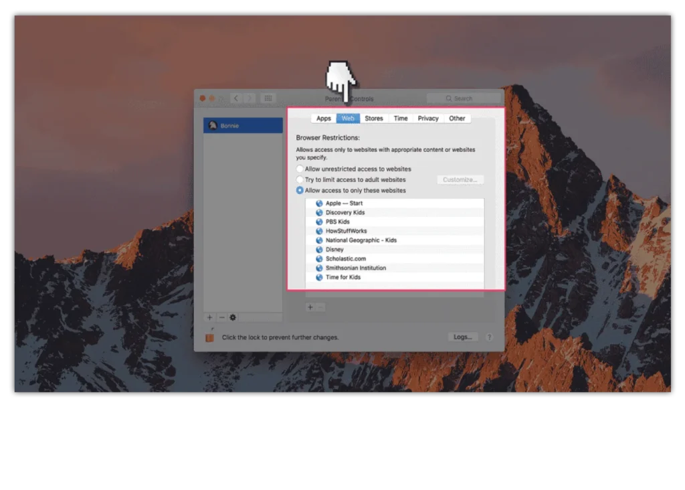The image size is (685, 490).
Task: Click globe icon beside Apple — Start
Action: tap(319, 203)
